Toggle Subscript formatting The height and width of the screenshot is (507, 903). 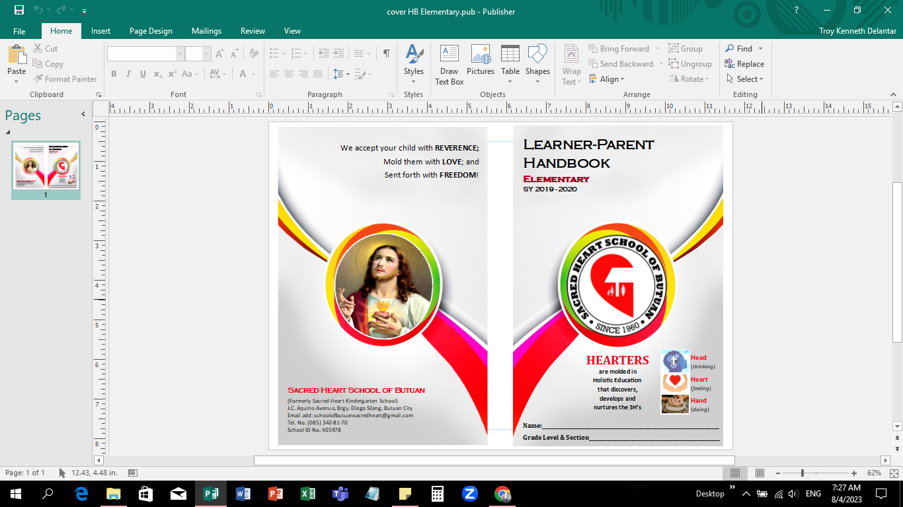(x=158, y=74)
